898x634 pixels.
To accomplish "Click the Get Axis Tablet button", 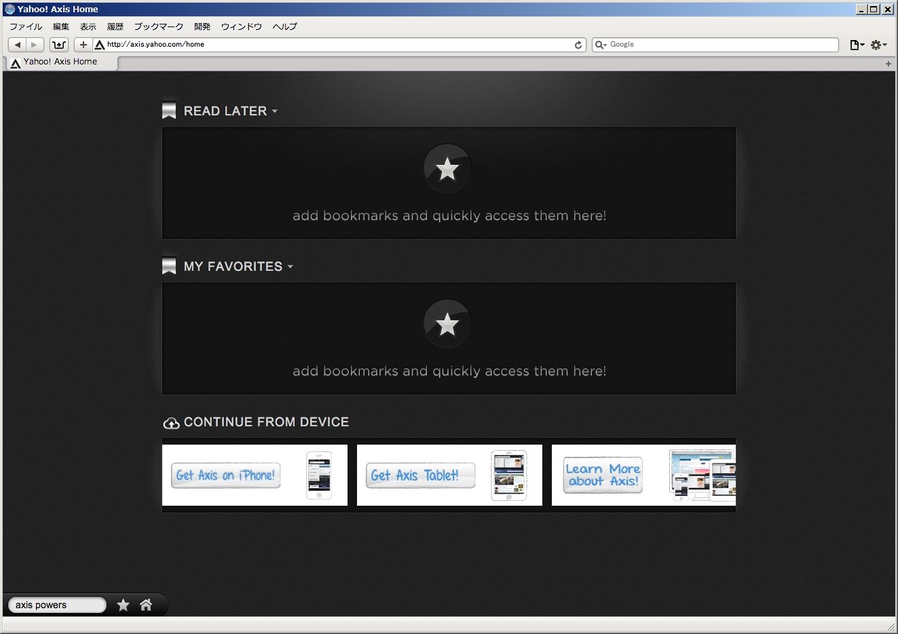I will click(421, 475).
